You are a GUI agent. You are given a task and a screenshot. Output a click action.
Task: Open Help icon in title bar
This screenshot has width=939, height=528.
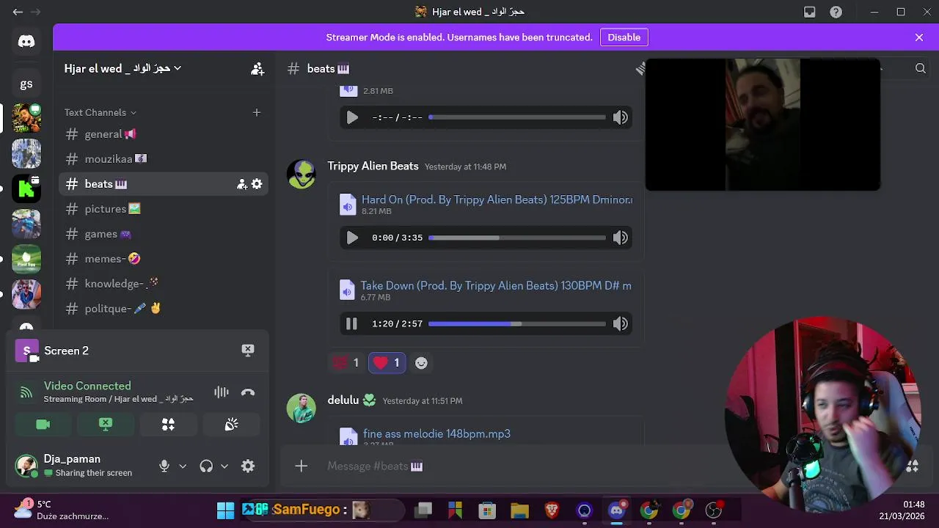pos(836,12)
